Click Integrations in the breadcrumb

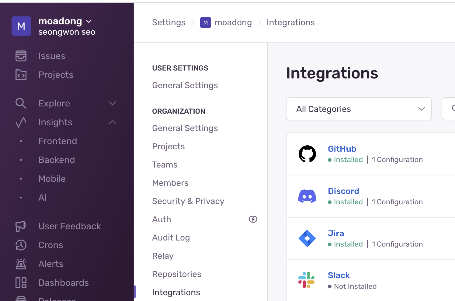coord(291,22)
